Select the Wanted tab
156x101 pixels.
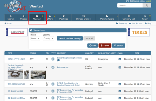[37, 18]
